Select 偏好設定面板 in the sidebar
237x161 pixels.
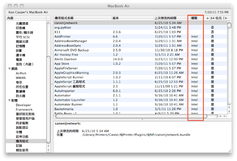coord(25,114)
